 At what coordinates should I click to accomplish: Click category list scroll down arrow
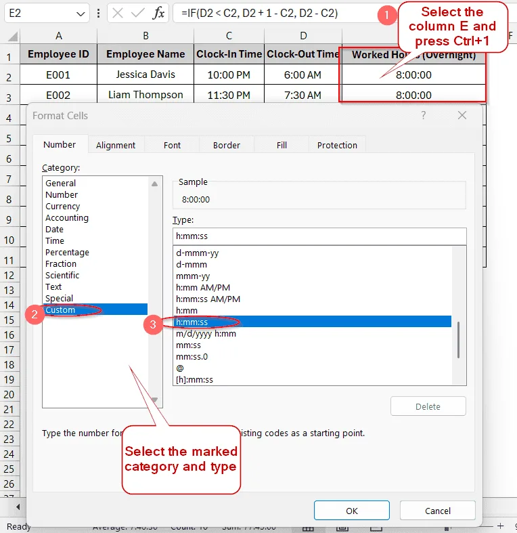pos(154,400)
